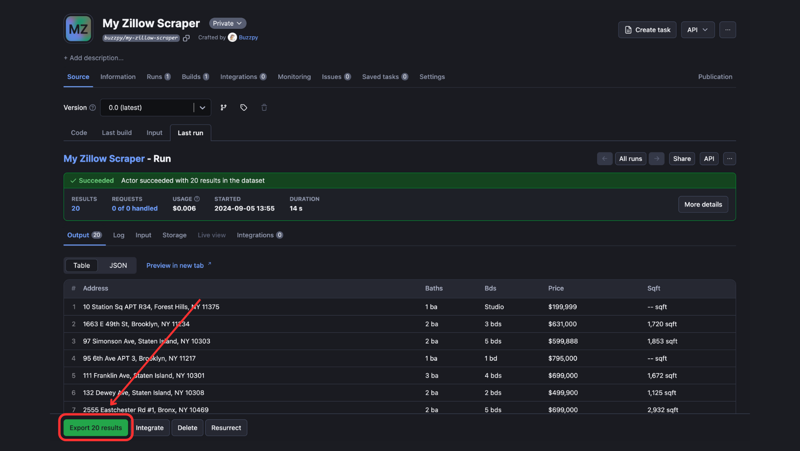
Task: Click the next run arrow icon
Action: (x=657, y=159)
